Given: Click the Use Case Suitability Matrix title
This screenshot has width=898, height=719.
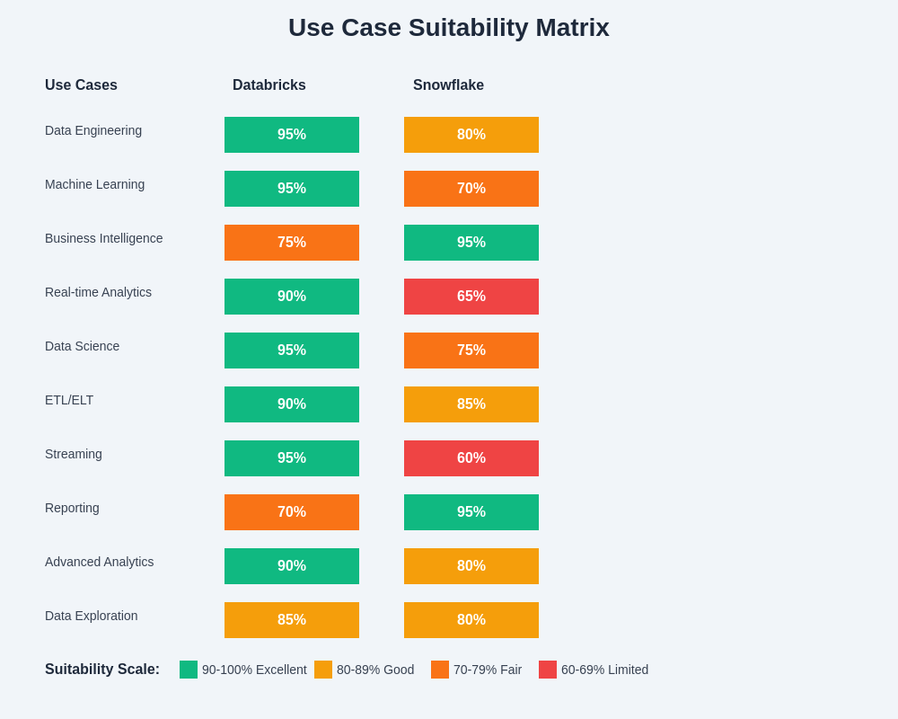Looking at the screenshot, I should tap(449, 28).
